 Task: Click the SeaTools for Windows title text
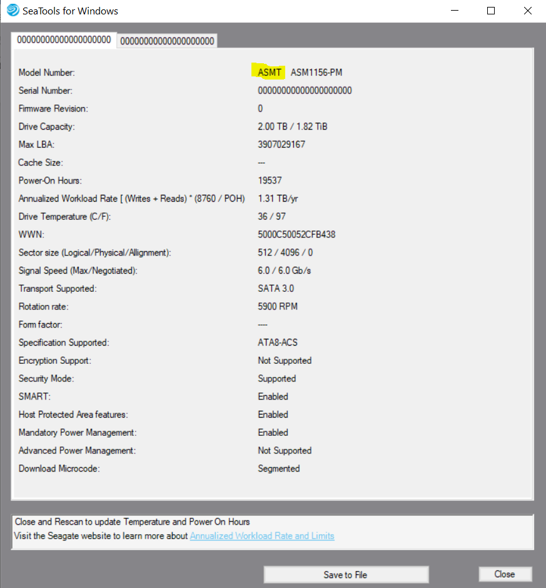click(71, 11)
